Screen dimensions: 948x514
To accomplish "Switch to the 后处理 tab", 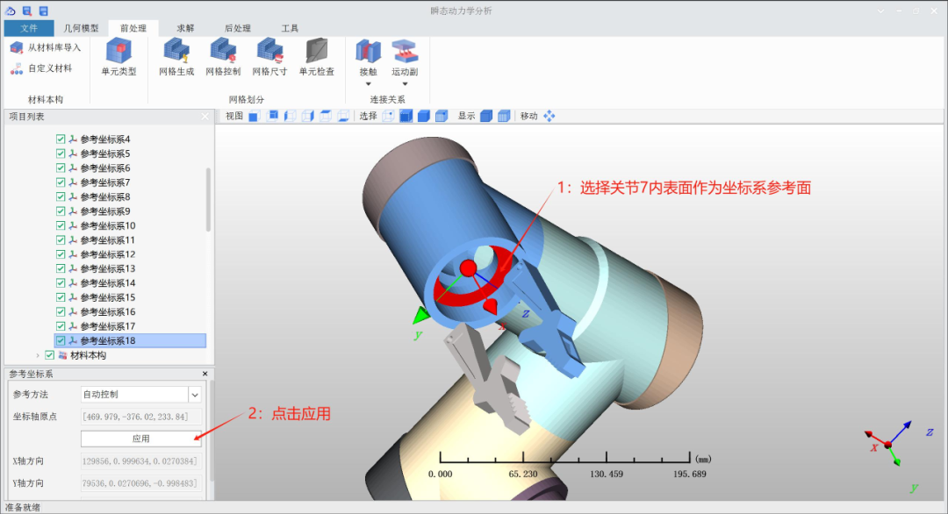I will click(238, 28).
